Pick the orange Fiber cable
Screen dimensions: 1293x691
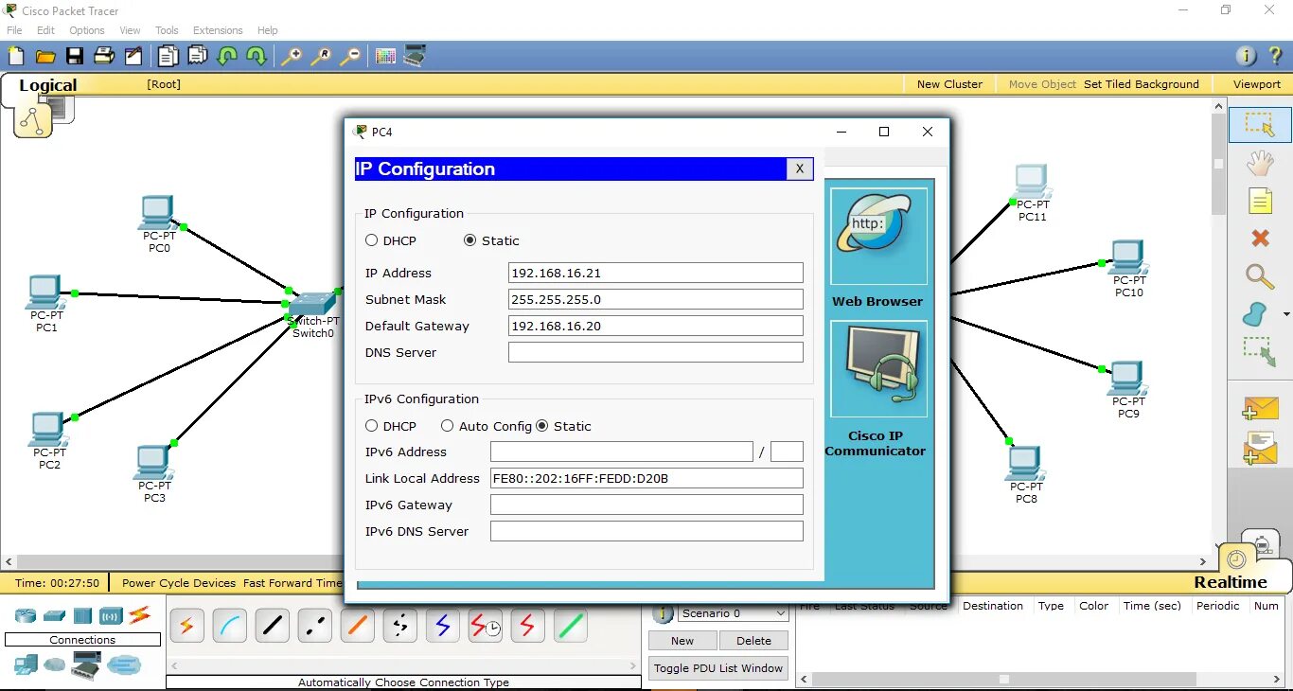(x=358, y=626)
